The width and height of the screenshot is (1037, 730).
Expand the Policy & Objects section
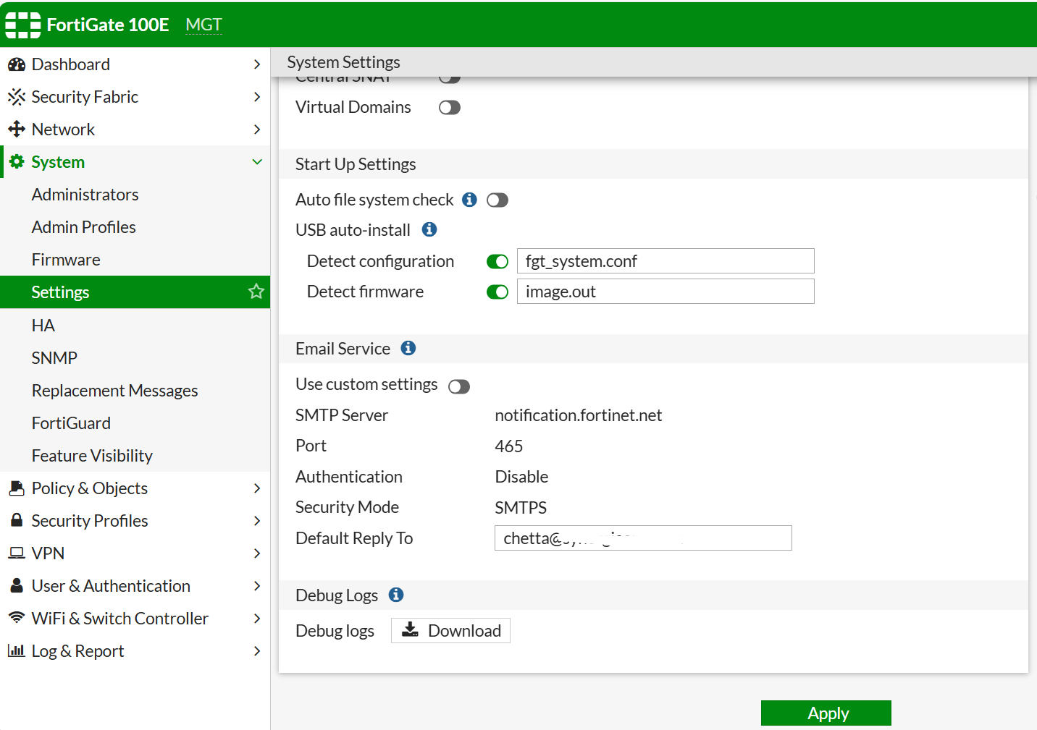pos(257,488)
